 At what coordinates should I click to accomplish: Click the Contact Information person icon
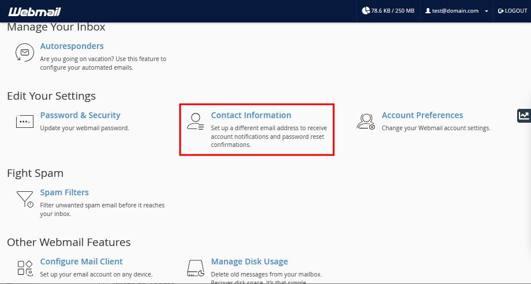pyautogui.click(x=195, y=122)
